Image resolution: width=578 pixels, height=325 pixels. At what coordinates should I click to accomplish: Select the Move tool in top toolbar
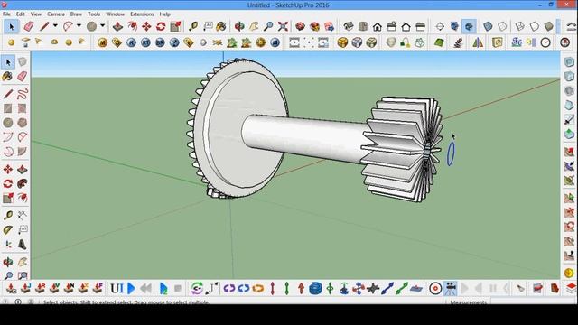[x=146, y=26]
